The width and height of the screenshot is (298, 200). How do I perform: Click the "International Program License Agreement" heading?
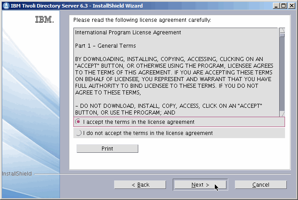[128, 33]
